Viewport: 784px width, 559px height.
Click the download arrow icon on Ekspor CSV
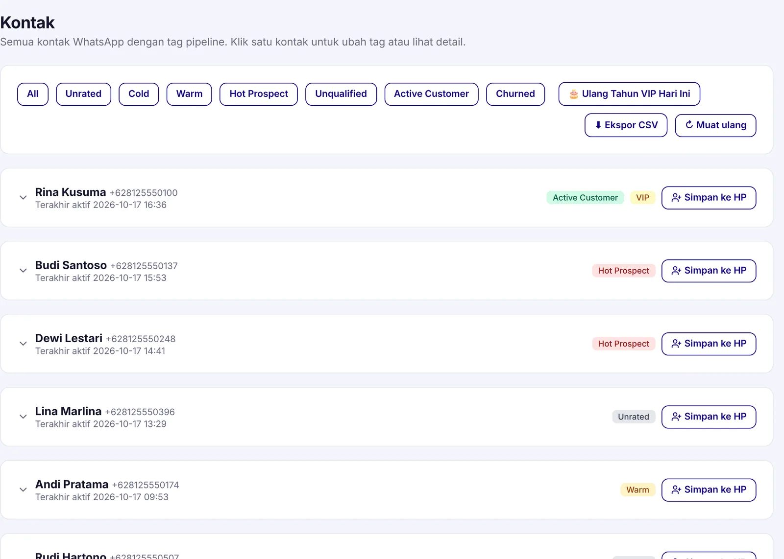point(598,125)
